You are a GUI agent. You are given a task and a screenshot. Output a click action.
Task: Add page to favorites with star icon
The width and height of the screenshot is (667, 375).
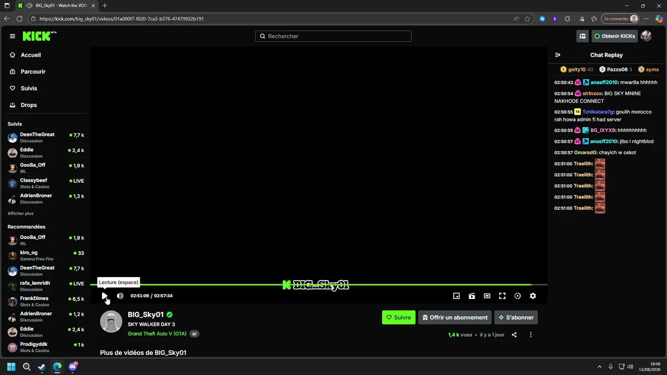click(x=527, y=19)
